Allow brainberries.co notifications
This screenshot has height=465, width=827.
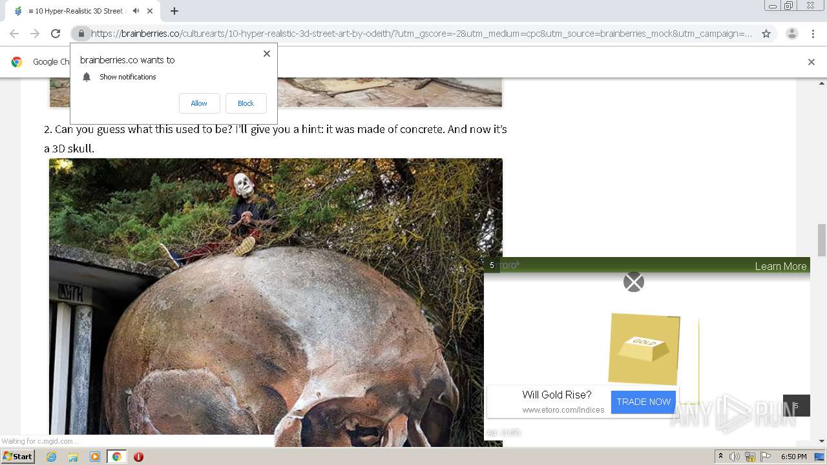click(x=199, y=103)
